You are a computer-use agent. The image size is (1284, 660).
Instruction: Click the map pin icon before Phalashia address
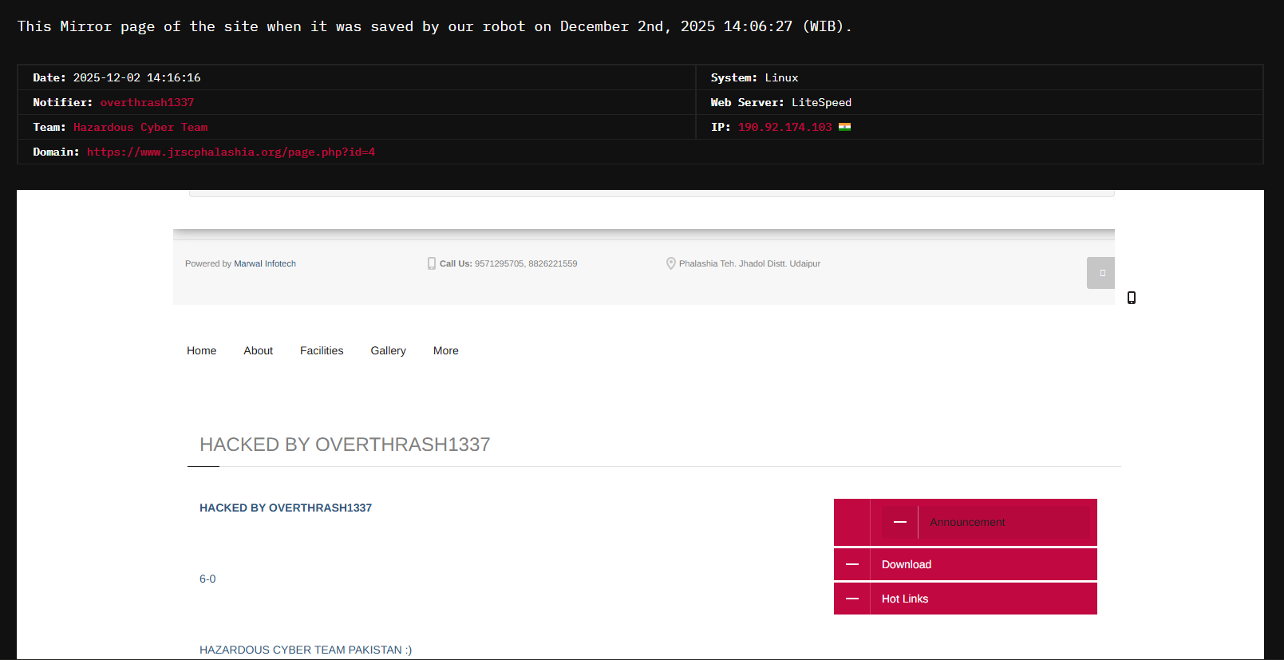point(670,263)
